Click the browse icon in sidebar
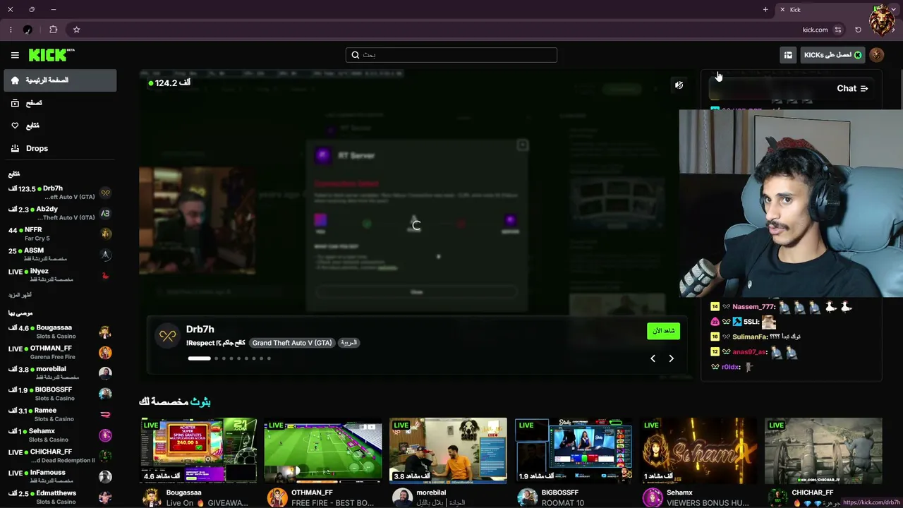This screenshot has height=508, width=903. [x=15, y=103]
